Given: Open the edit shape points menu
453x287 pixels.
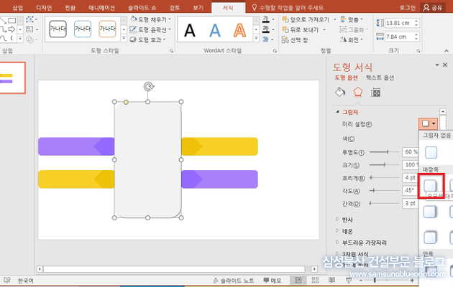Looking at the screenshot, I should [x=31, y=19].
